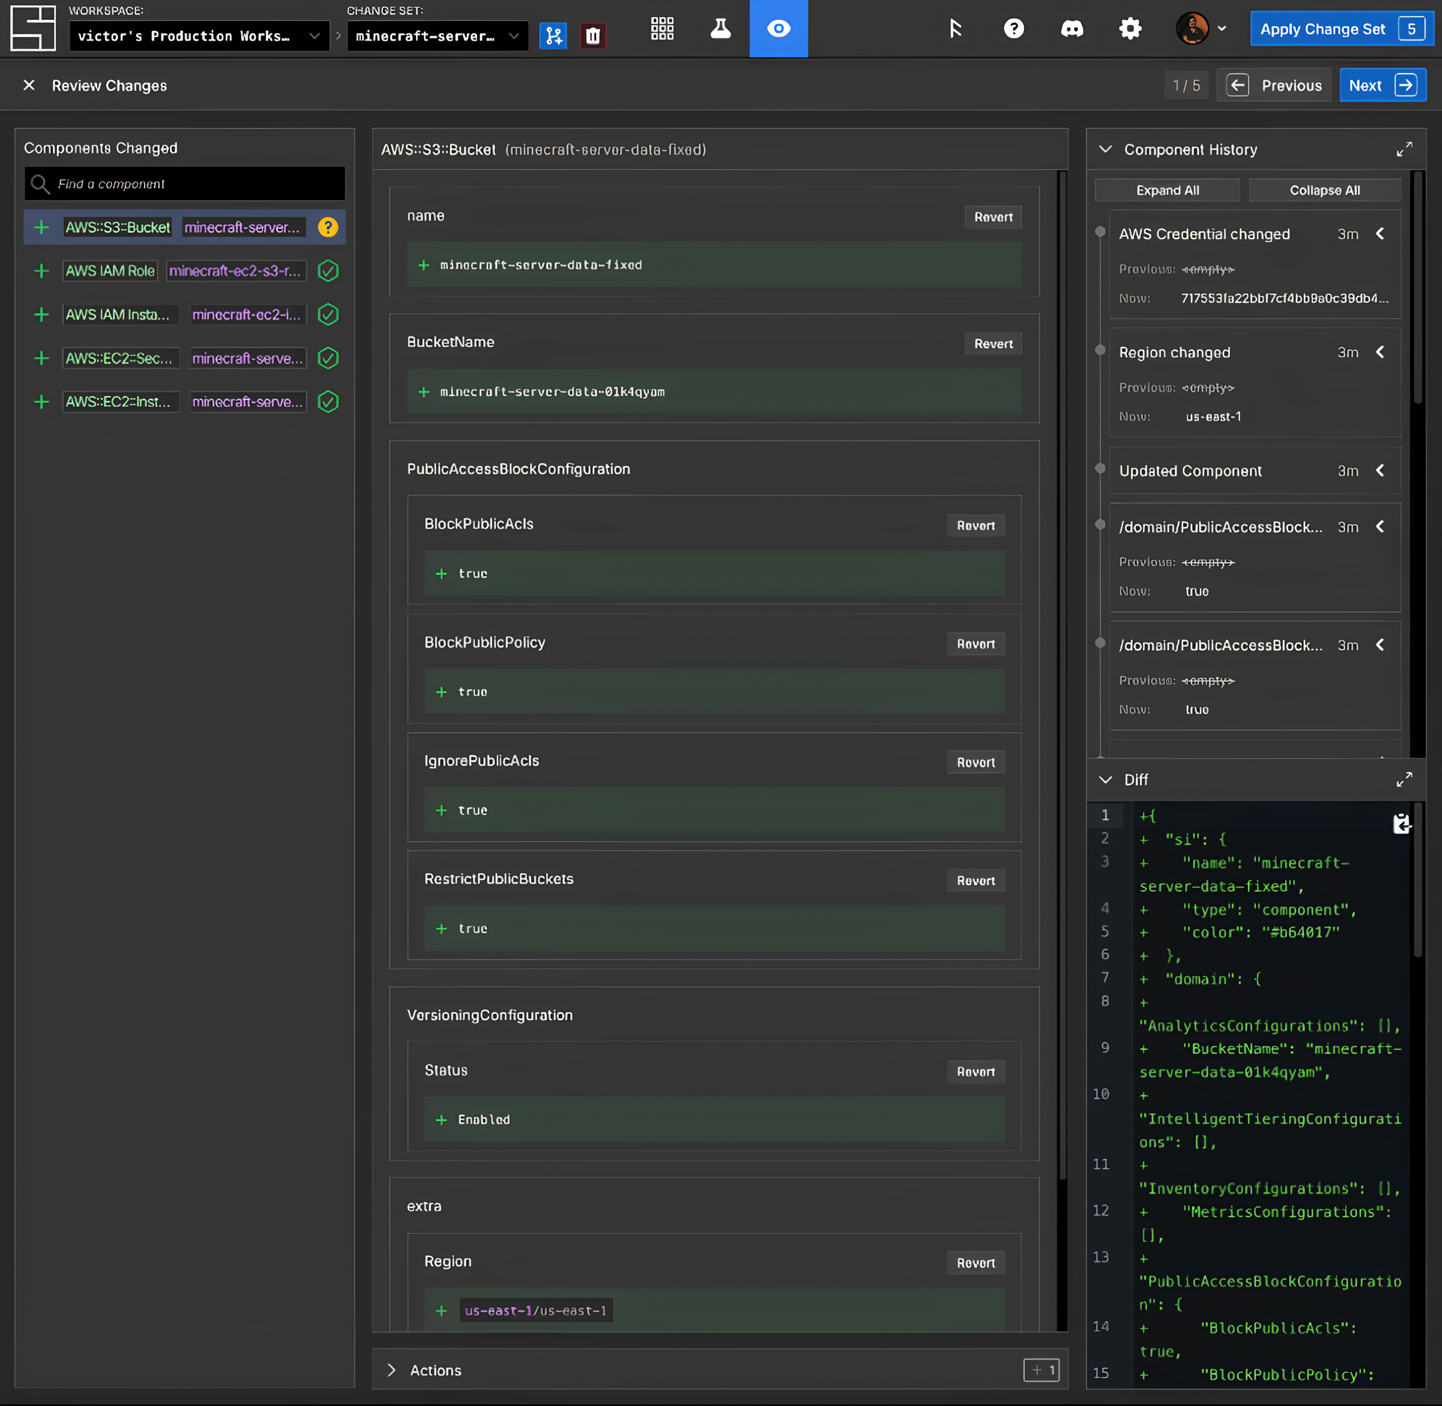Revert the BlockPublicAcls value
This screenshot has height=1406, width=1442.
(x=976, y=526)
